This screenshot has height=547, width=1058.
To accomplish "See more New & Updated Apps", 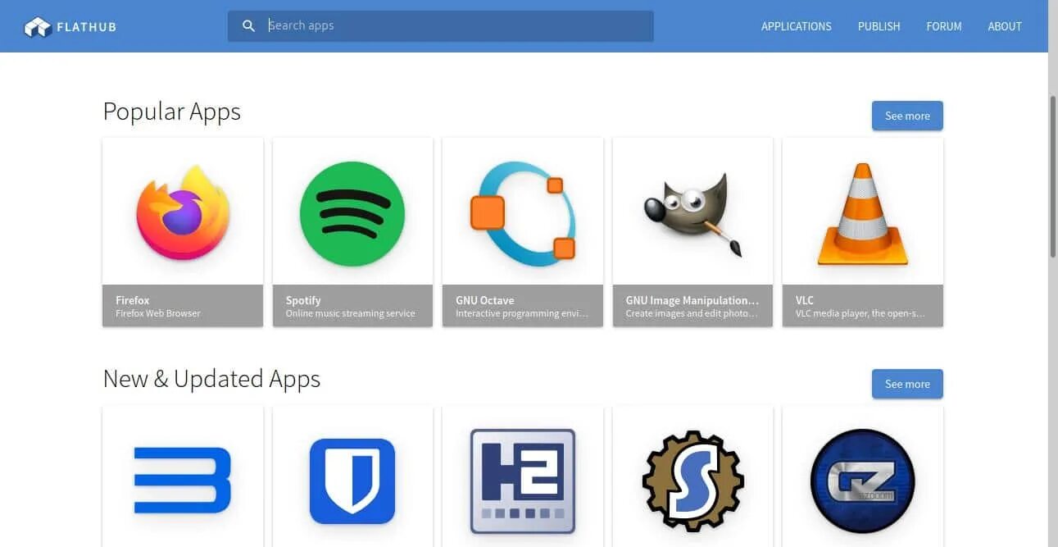I will tap(907, 384).
